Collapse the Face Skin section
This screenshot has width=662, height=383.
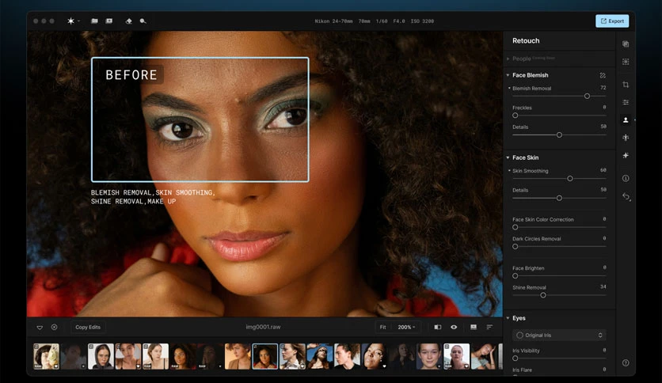pyautogui.click(x=508, y=157)
